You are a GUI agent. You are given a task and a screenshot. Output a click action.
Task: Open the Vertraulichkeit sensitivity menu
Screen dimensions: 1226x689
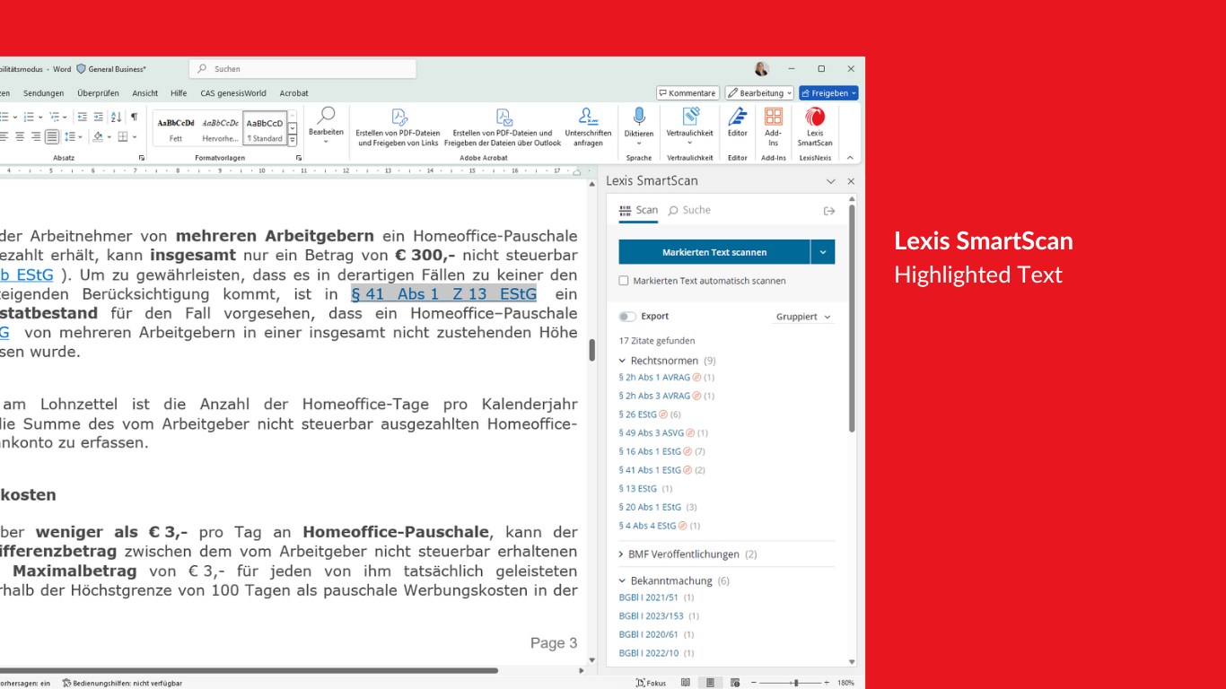coord(689,126)
